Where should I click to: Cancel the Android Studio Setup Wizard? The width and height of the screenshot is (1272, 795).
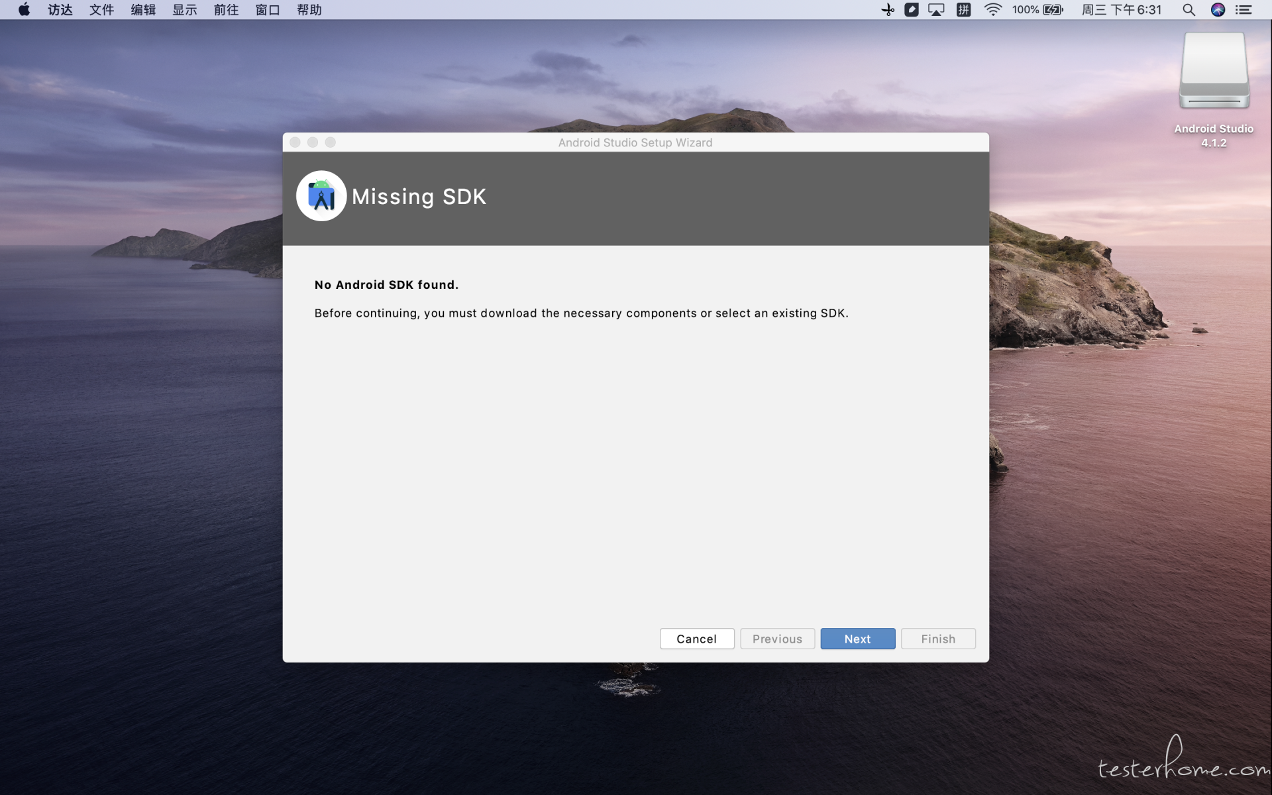coord(696,639)
